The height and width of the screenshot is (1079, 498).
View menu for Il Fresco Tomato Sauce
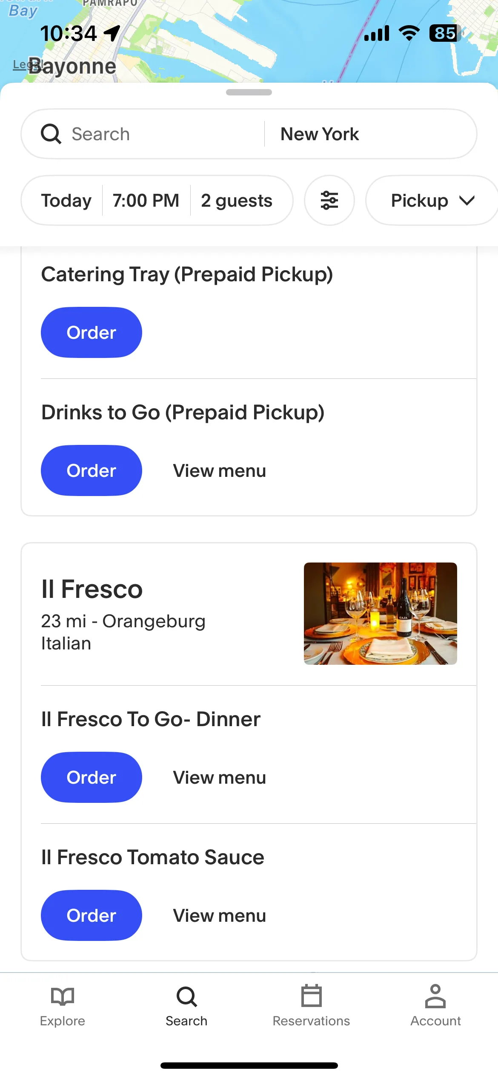[x=220, y=915]
